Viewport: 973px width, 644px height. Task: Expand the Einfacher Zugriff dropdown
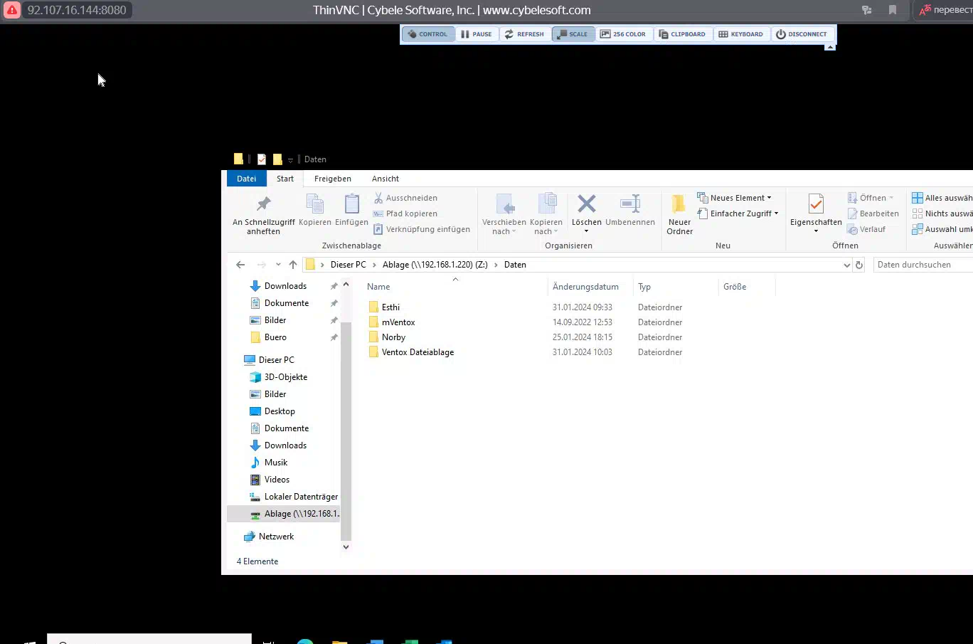(x=740, y=213)
